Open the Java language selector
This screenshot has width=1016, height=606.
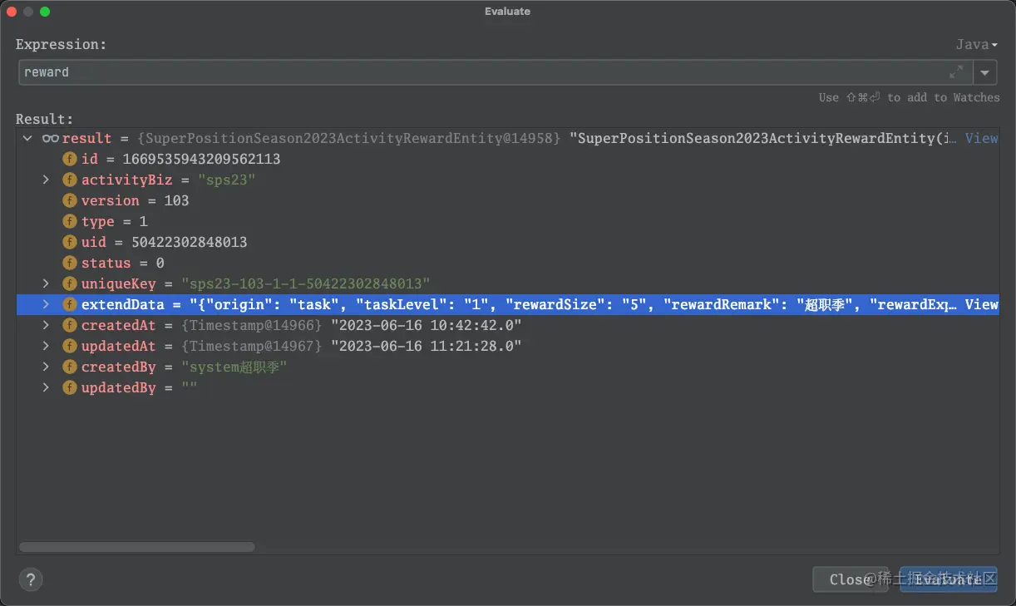coord(976,44)
